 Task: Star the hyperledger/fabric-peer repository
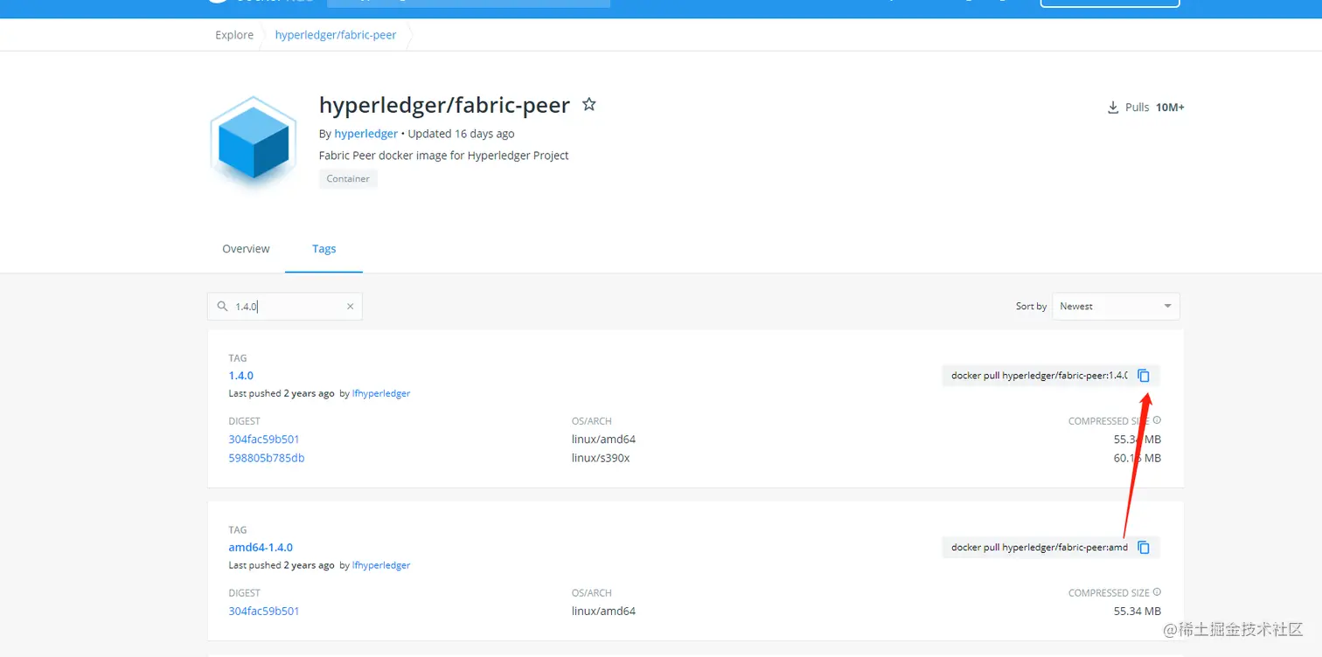[x=589, y=105]
